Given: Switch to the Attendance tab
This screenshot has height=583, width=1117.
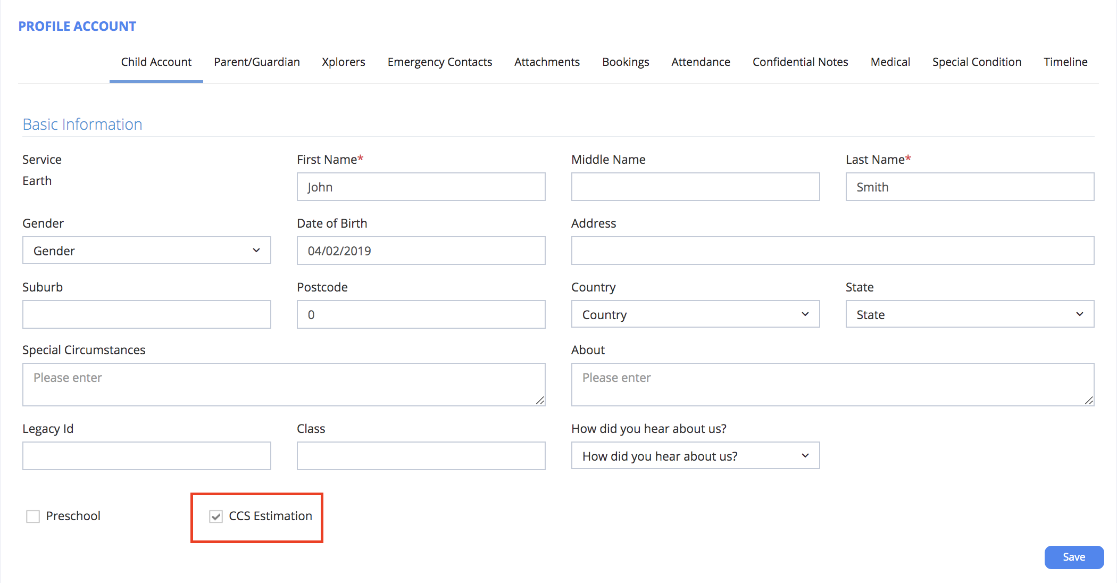Looking at the screenshot, I should [701, 62].
